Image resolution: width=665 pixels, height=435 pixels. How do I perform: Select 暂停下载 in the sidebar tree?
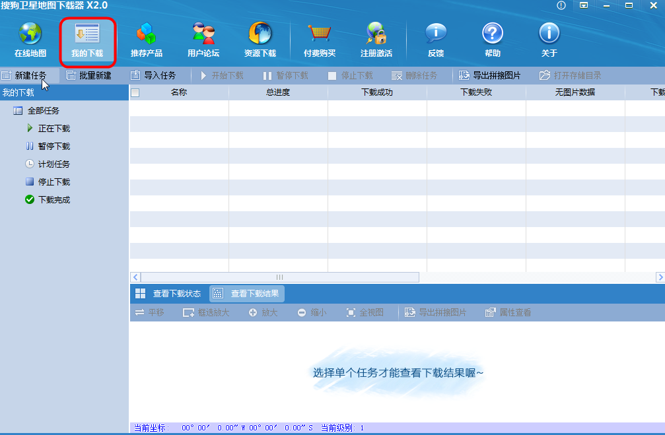click(x=48, y=147)
